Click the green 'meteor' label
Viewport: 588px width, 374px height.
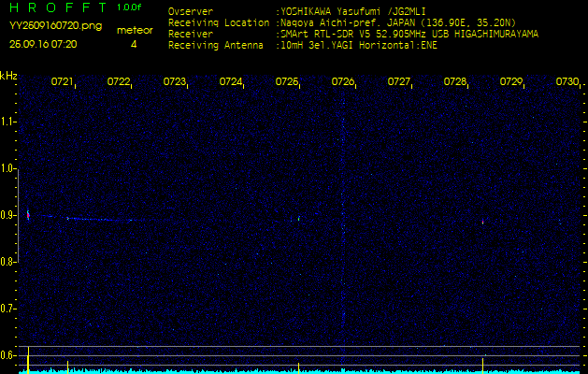tap(135, 30)
